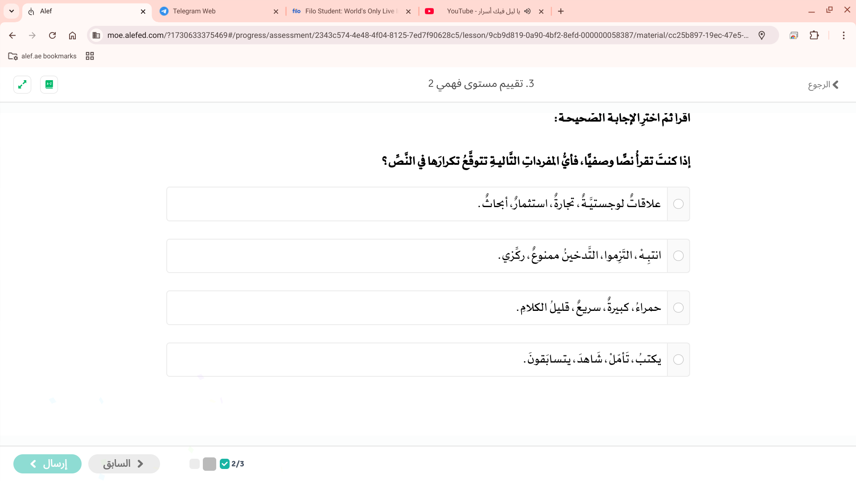This screenshot has width=856, height=481.
Task: Click the browser reload icon
Action: click(52, 35)
